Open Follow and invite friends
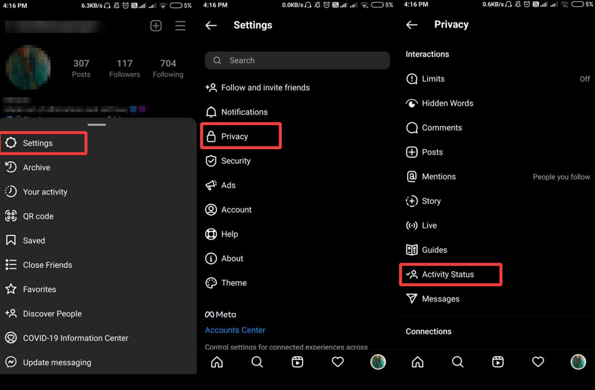 coord(297,88)
